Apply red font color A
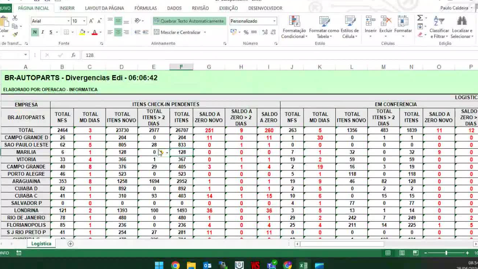Image resolution: width=478 pixels, height=269 pixels. pos(94,33)
